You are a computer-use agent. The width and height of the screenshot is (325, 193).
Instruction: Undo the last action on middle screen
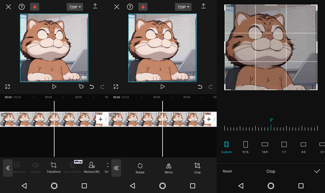(200, 87)
